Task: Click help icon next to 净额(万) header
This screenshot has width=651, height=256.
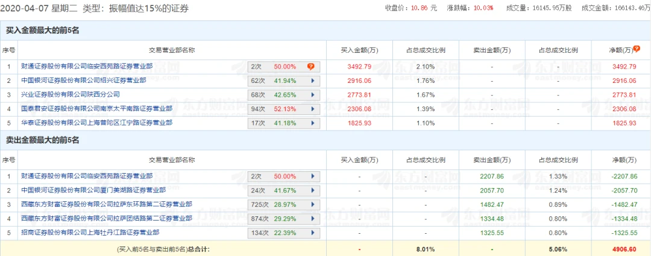Action: pyautogui.click(x=637, y=49)
